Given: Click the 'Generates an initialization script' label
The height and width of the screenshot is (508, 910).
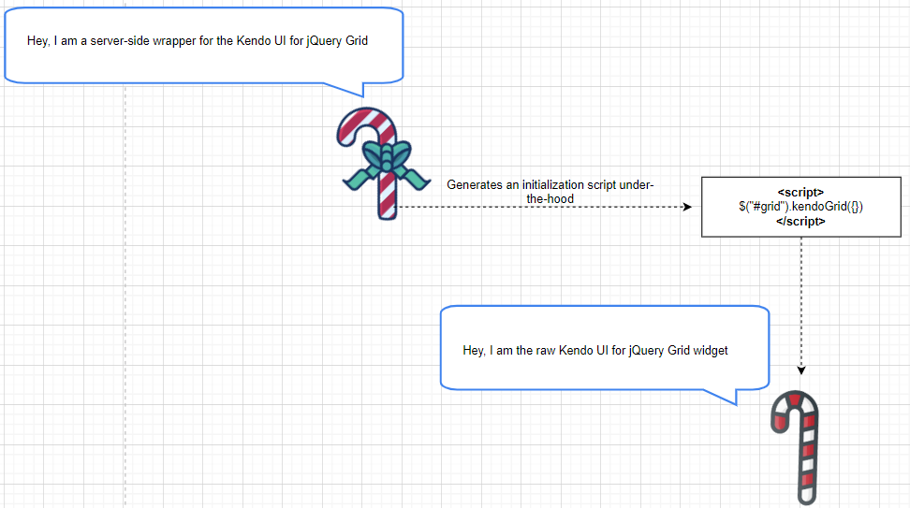Looking at the screenshot, I should (550, 192).
